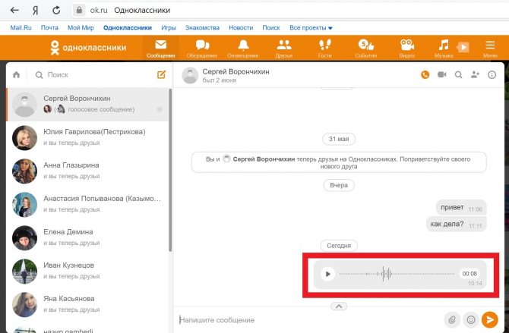Screen dimensions: 509x333
Task: Click Сергей Ворончихин avatar in chat header
Action: tap(190, 75)
